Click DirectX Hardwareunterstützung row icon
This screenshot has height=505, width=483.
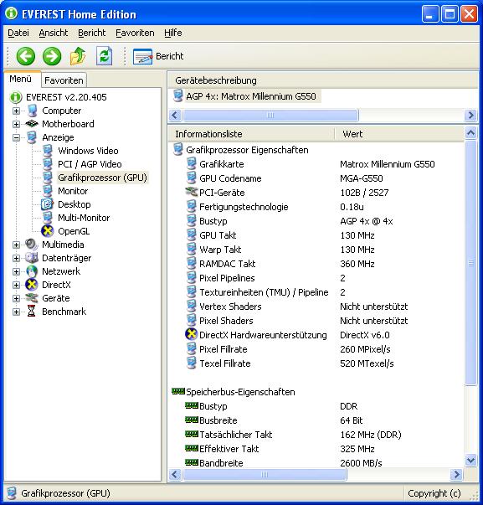coord(191,334)
